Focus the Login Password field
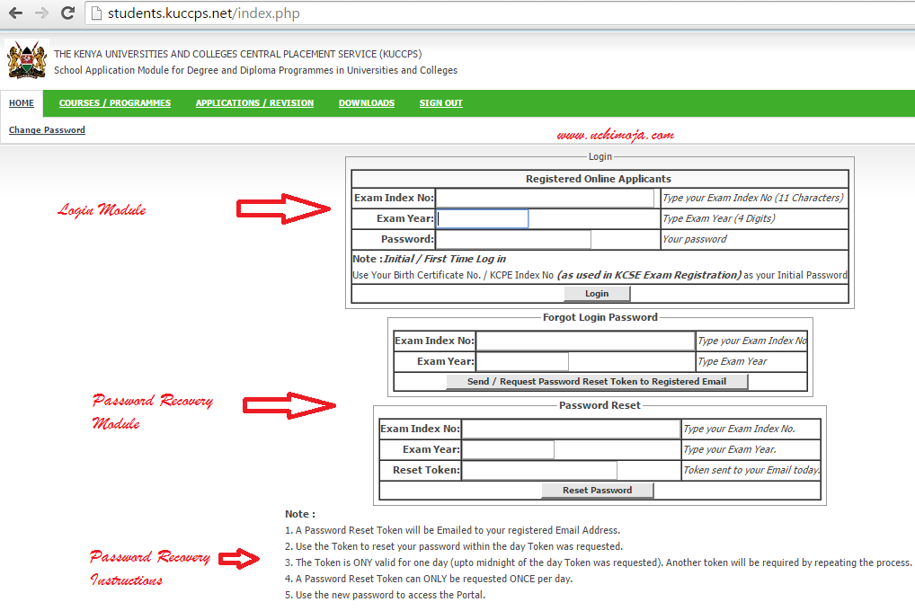The height and width of the screenshot is (611, 915). tap(513, 239)
